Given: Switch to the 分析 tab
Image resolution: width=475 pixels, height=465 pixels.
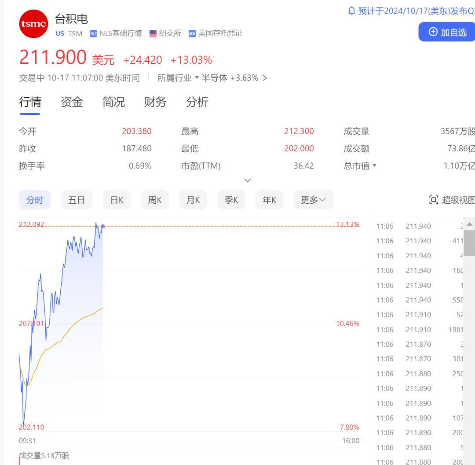Looking at the screenshot, I should click(197, 102).
